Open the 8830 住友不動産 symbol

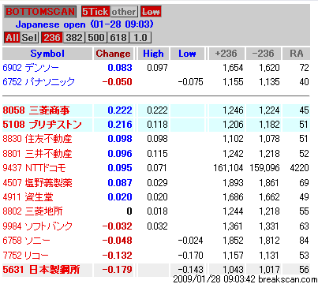pyautogui.click(x=37, y=139)
